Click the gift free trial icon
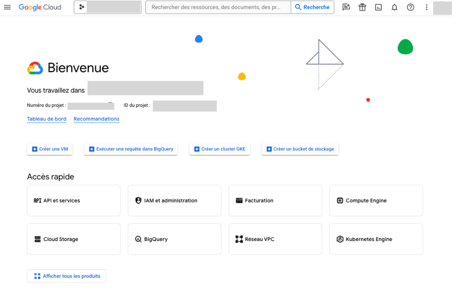 pos(362,7)
